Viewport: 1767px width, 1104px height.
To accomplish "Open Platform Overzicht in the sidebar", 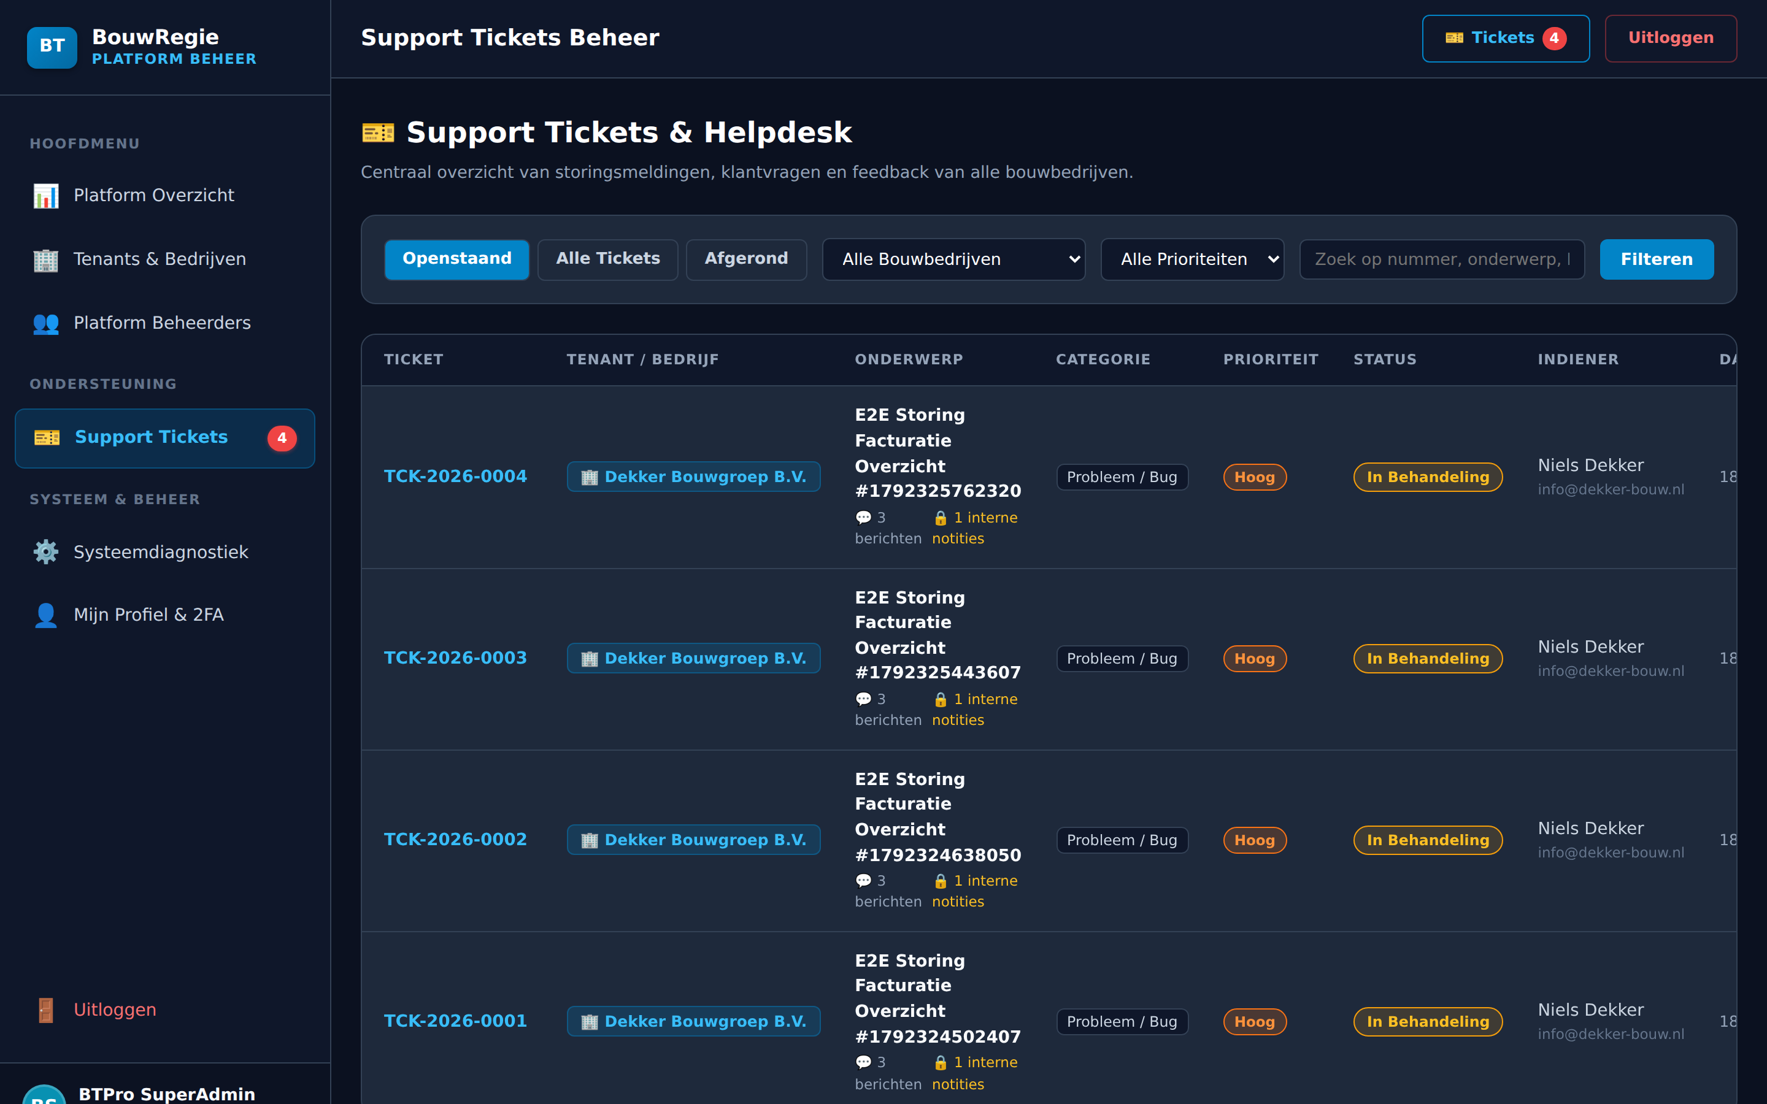I will pos(165,196).
